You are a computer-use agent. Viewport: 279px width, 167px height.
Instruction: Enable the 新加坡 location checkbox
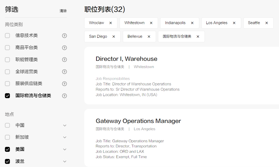pyautogui.click(x=7, y=137)
